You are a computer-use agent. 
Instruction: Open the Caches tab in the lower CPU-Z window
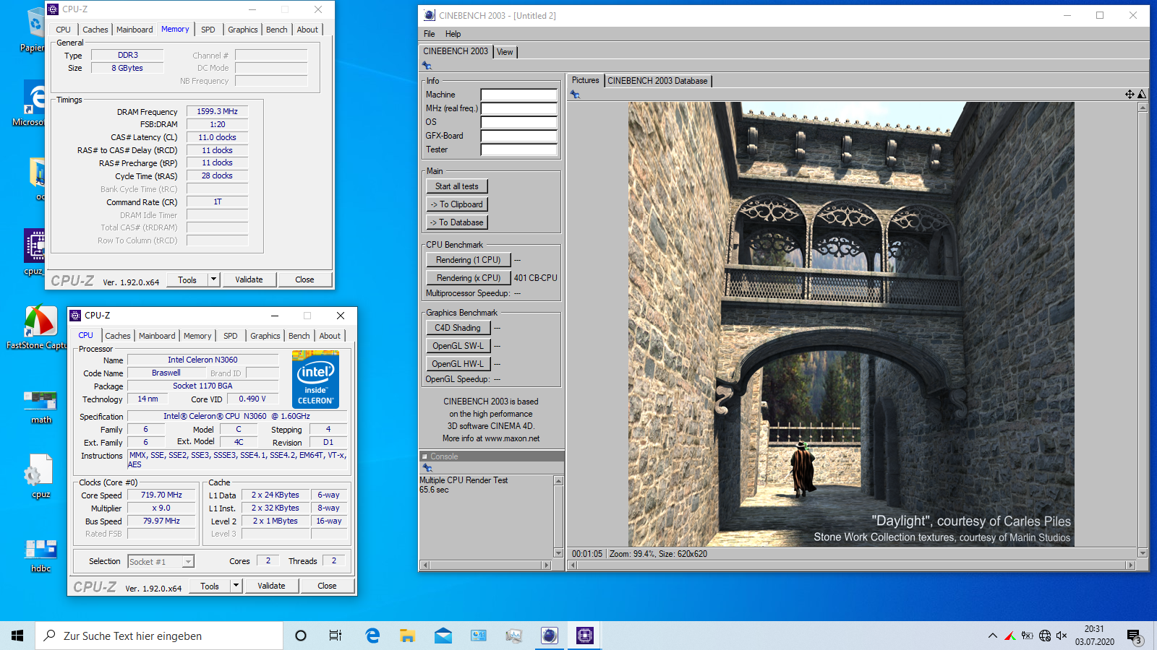(x=118, y=336)
